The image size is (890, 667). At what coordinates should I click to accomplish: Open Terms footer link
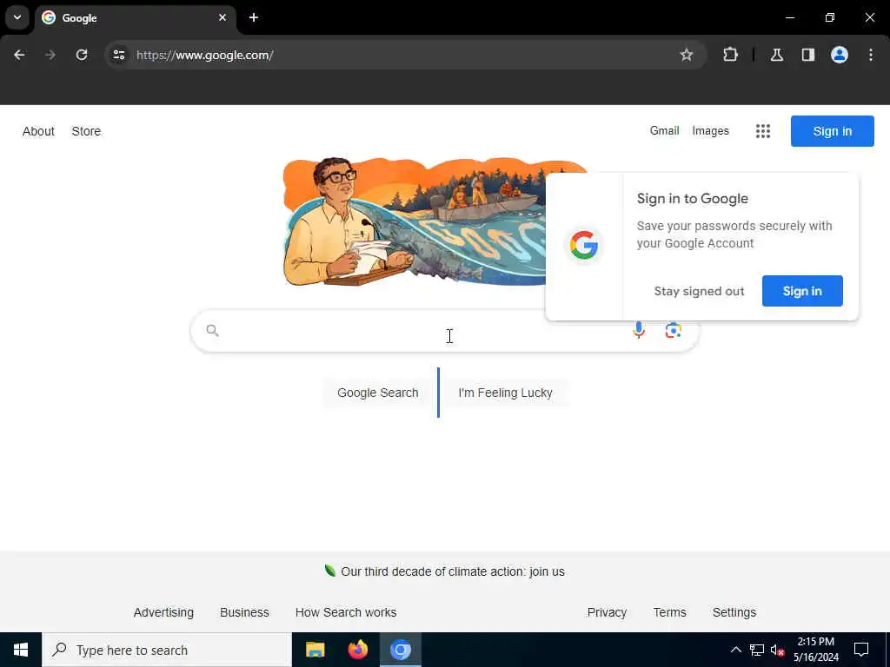pyautogui.click(x=669, y=612)
